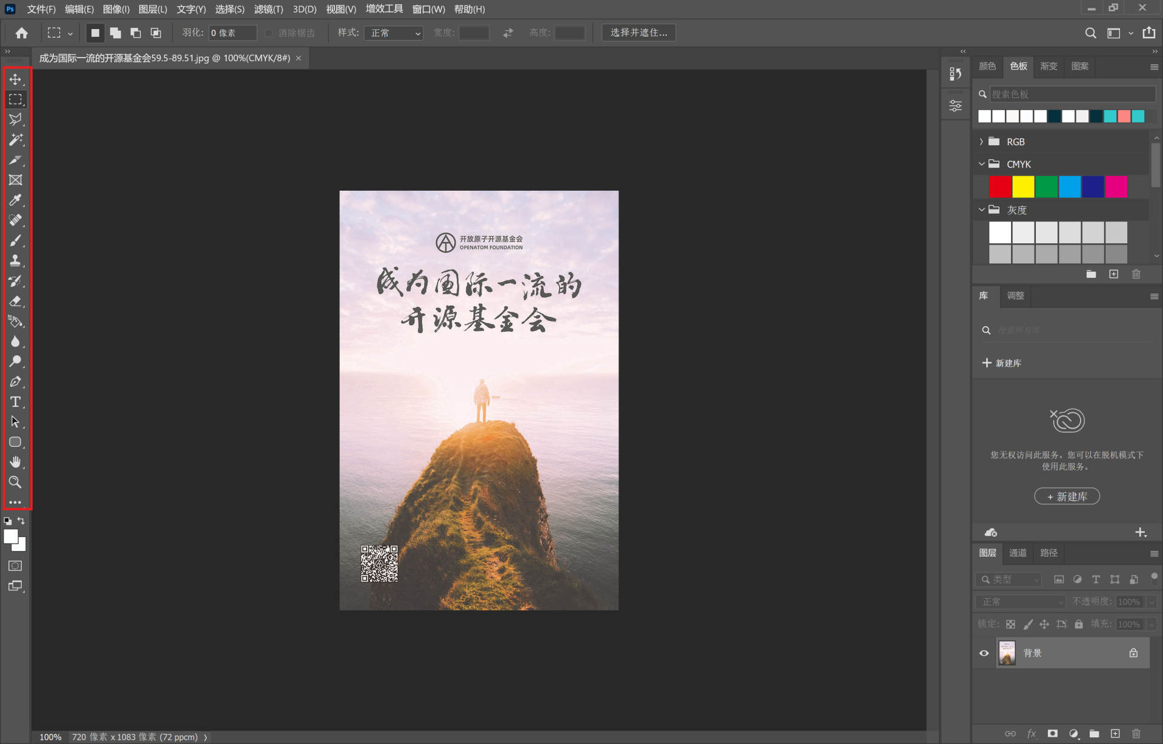Pick the yellow CMYK color swatch
This screenshot has height=744, width=1163.
(1023, 186)
